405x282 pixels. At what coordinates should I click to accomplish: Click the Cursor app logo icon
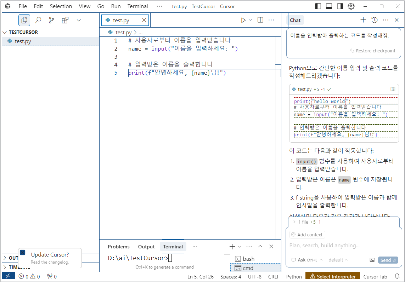7,6
